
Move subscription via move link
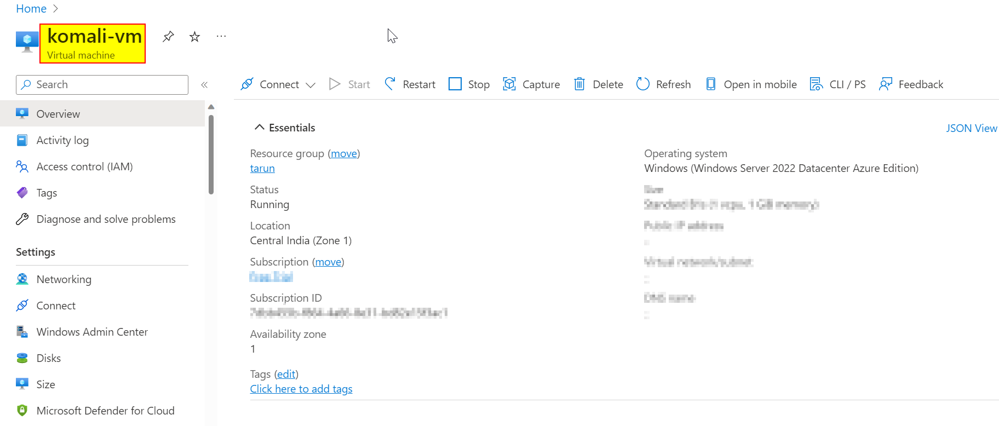(329, 262)
